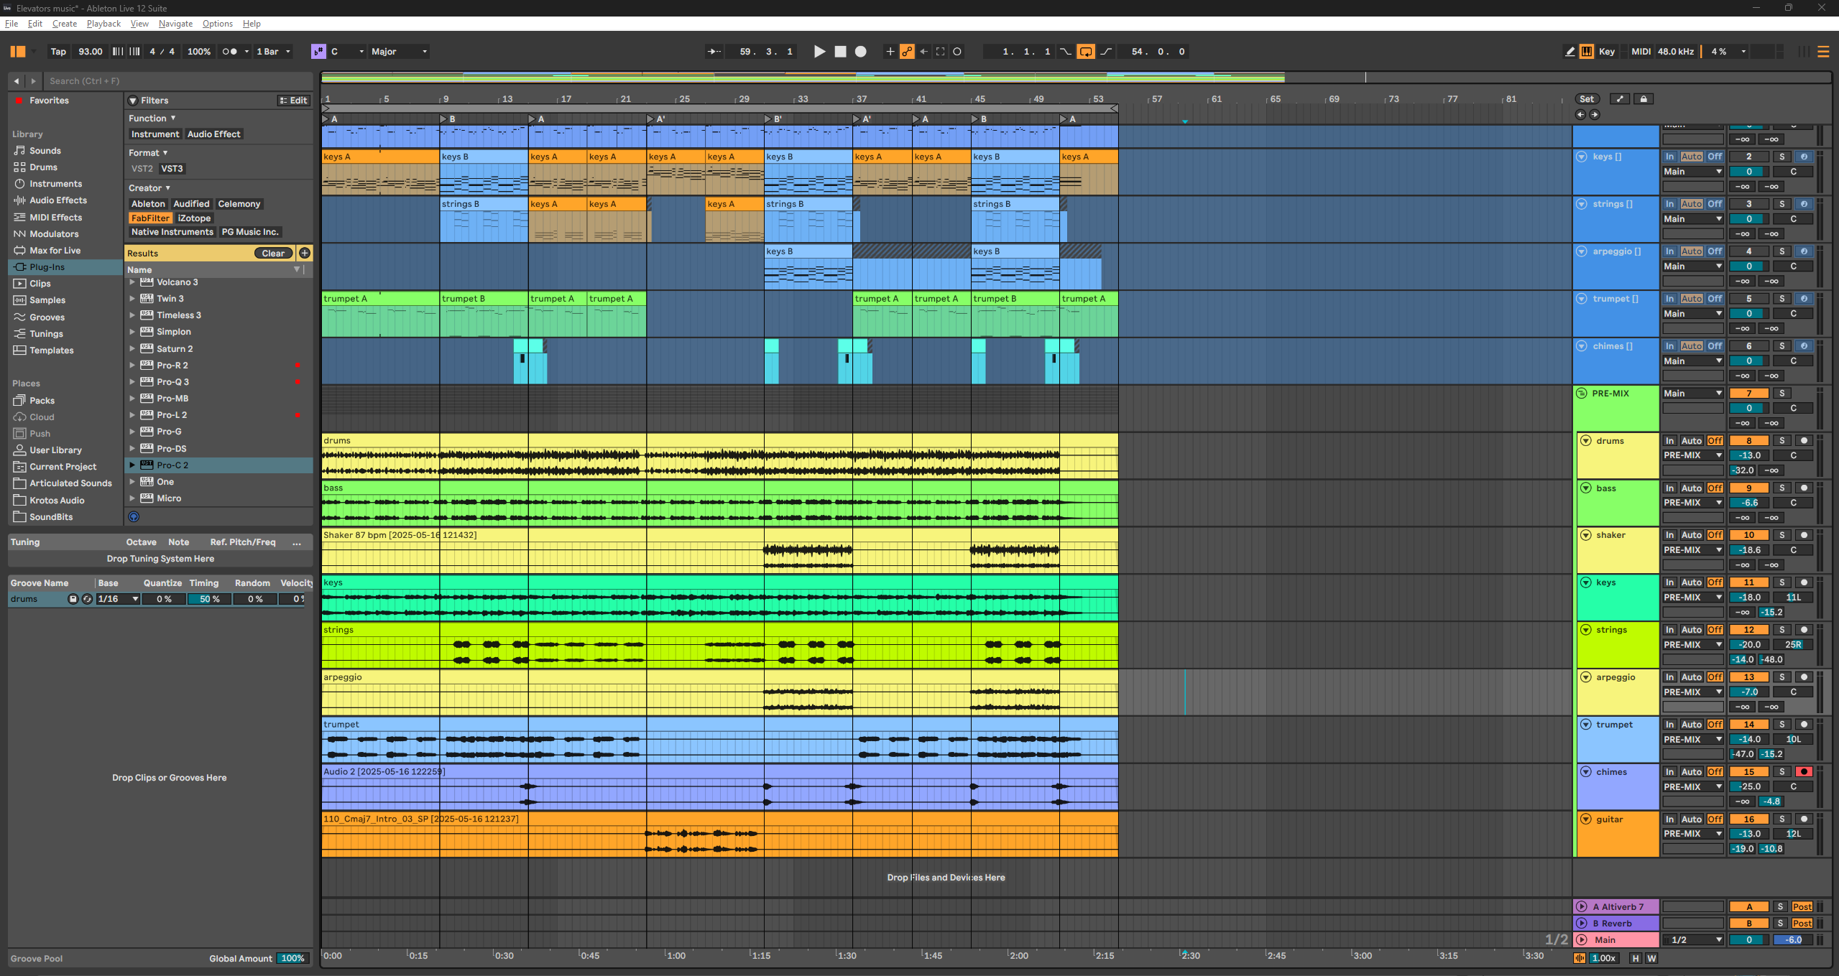This screenshot has width=1839, height=976.
Task: Click the Play button in transport
Action: tap(819, 52)
